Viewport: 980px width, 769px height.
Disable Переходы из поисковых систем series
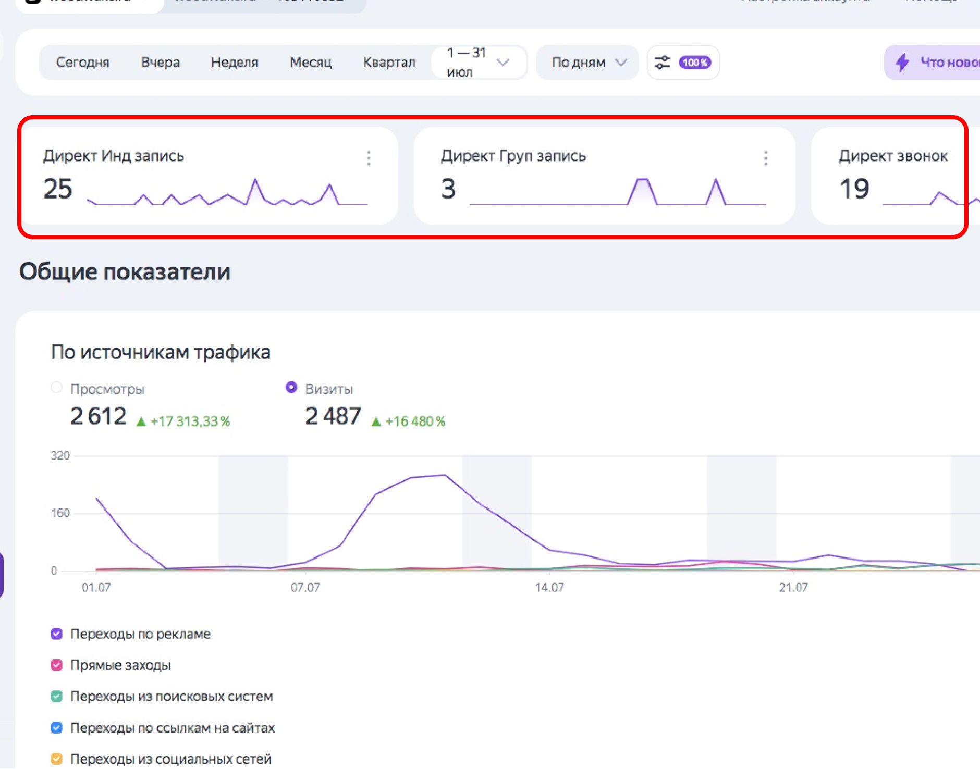click(x=56, y=696)
